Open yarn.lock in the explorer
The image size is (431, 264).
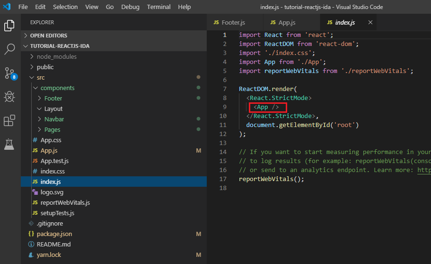coord(114,255)
